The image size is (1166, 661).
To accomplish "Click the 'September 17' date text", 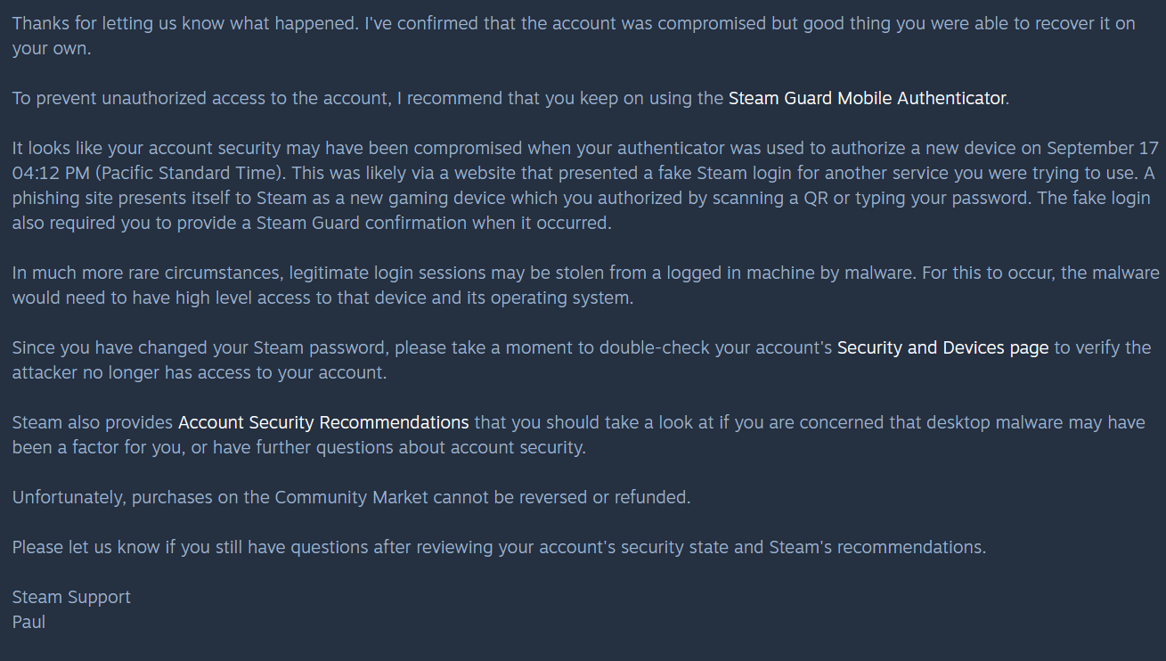I will tap(1103, 148).
